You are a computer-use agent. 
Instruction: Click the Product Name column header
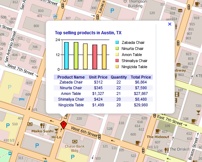(x=71, y=77)
